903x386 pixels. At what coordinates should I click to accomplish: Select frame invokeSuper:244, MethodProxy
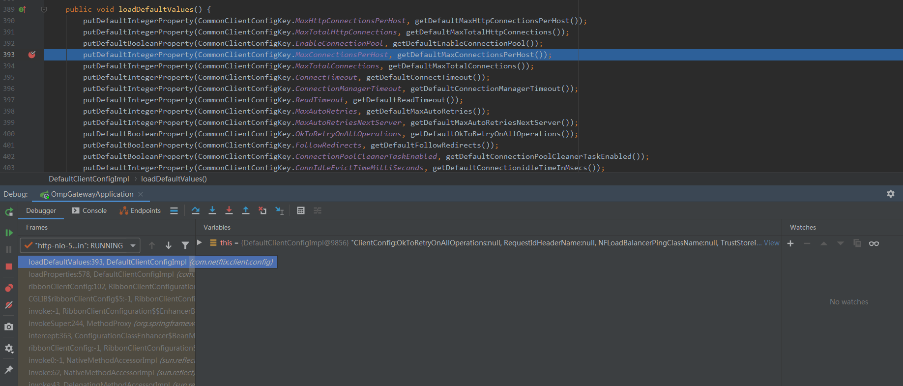pos(107,324)
